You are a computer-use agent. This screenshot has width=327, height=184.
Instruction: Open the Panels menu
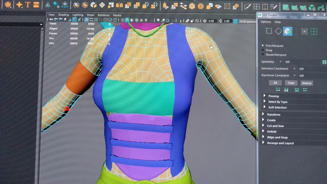pyautogui.click(x=117, y=15)
